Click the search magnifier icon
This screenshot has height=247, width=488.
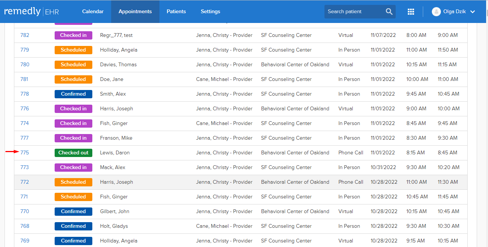pyautogui.click(x=389, y=12)
